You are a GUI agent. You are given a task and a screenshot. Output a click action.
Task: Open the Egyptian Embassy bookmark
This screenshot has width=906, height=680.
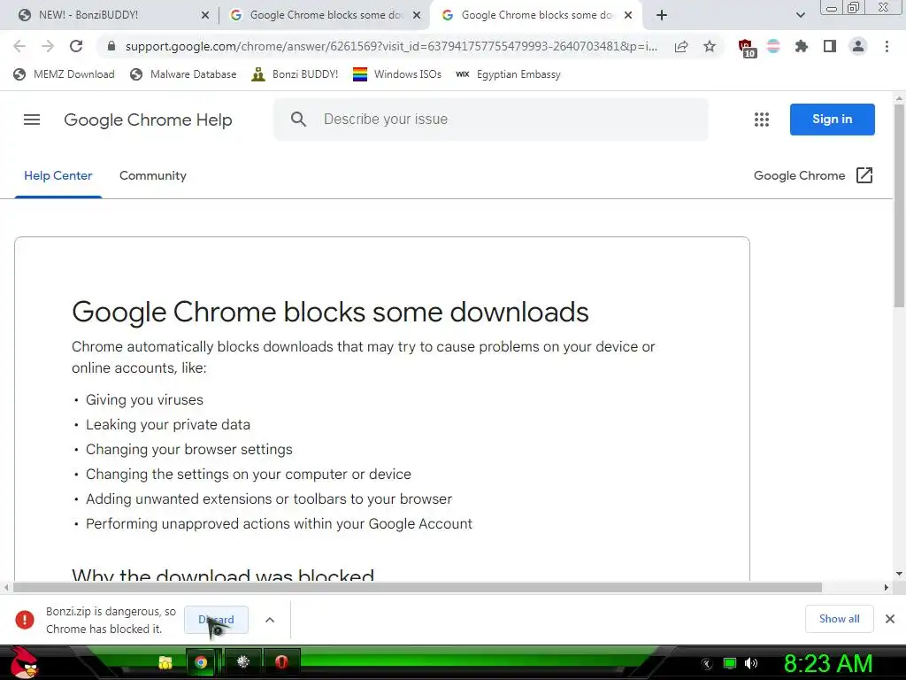(508, 74)
